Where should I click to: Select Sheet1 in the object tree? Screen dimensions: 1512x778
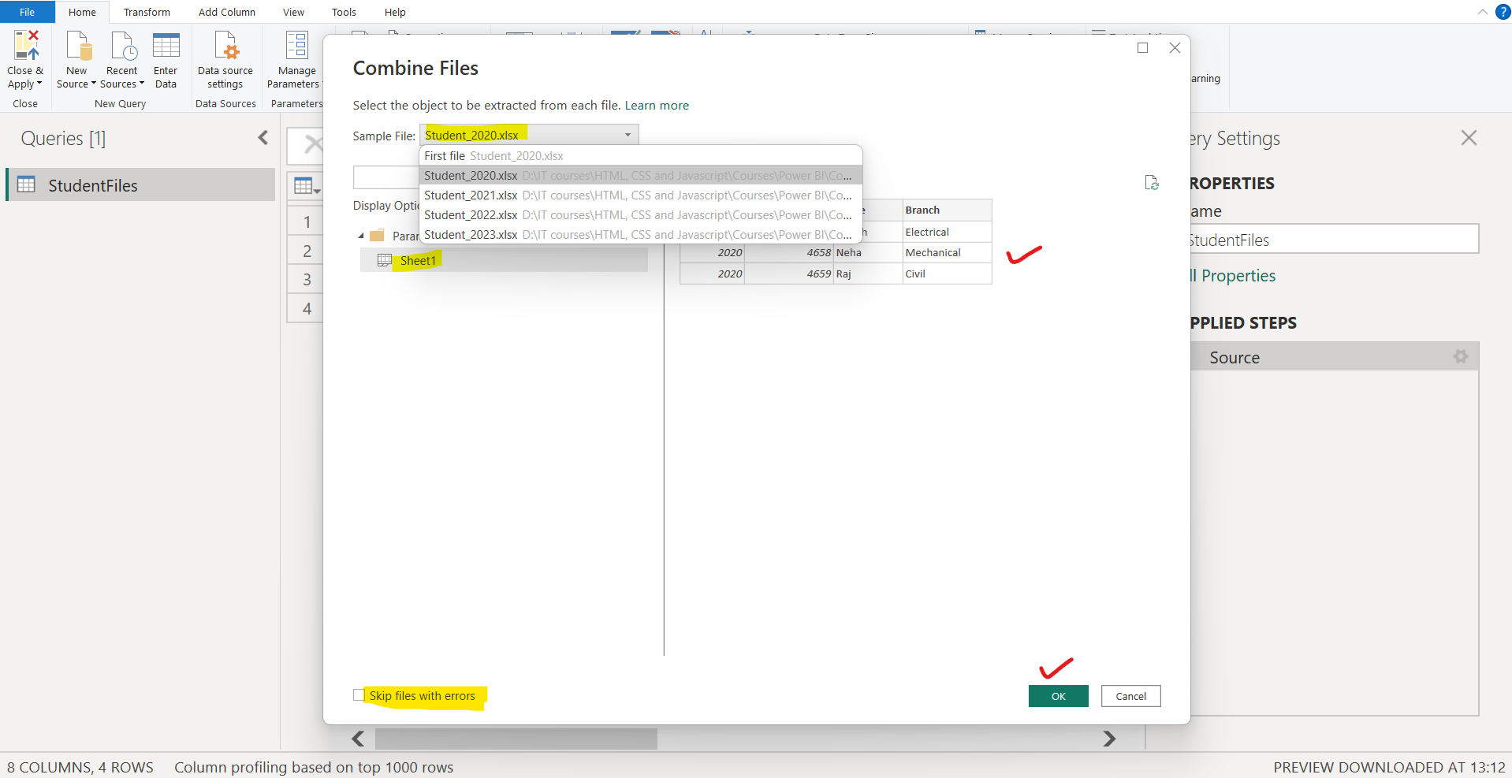[x=418, y=261]
